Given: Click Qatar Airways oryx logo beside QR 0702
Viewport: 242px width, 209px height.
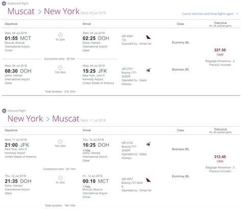Looking at the screenshot, I should [x=149, y=144].
